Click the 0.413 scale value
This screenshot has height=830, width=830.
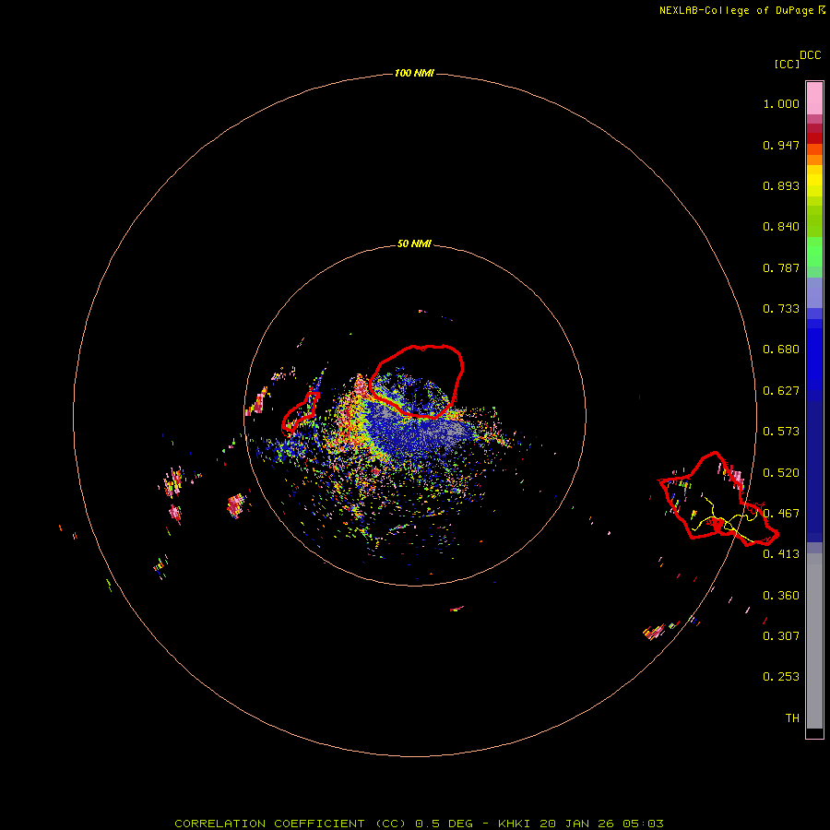(781, 554)
